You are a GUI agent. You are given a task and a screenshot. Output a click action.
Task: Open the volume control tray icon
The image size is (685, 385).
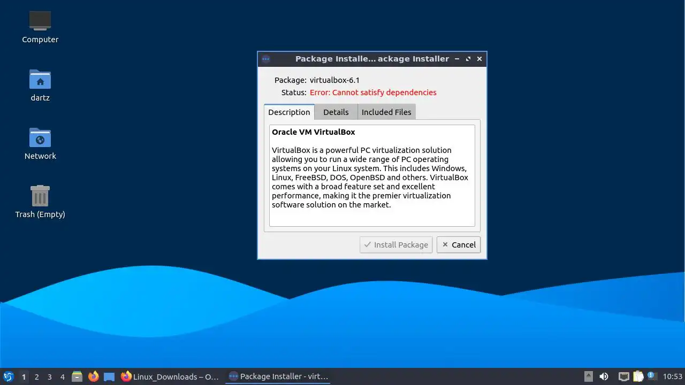604,376
